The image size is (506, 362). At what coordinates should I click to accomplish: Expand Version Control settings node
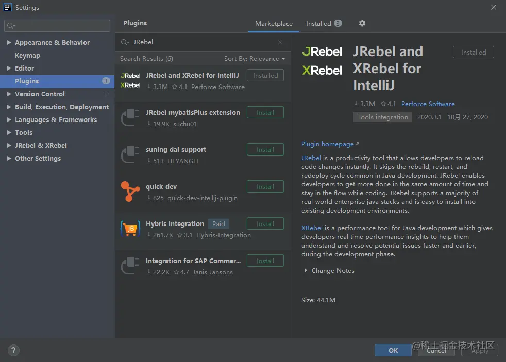pos(9,94)
